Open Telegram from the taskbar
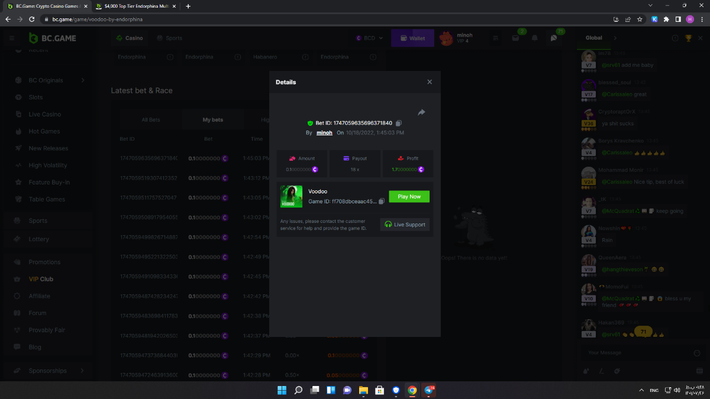Viewport: 710px width, 399px height. (428, 390)
